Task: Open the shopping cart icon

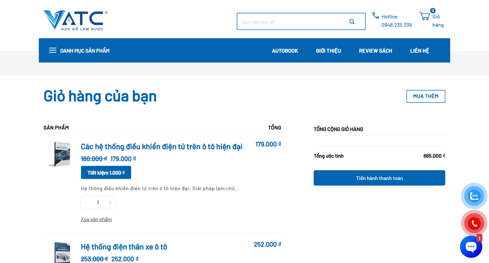Action: point(424,16)
